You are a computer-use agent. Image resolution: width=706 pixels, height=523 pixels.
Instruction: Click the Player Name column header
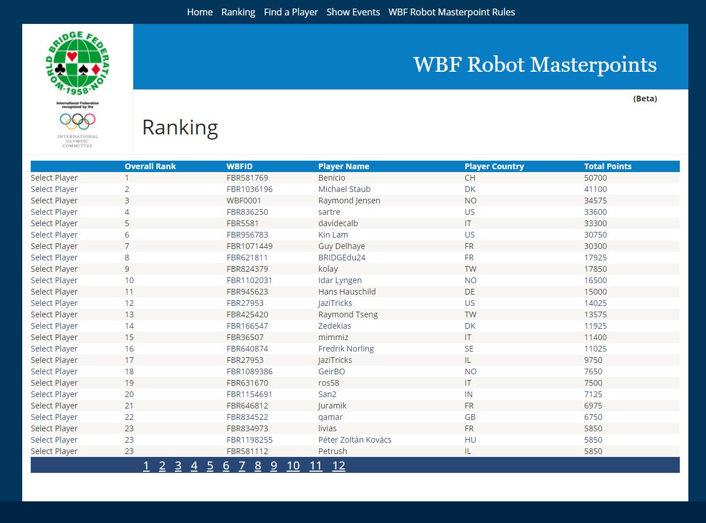click(344, 166)
